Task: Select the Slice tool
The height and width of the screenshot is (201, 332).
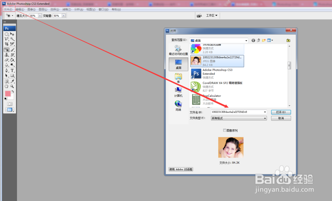Action: point(12,44)
